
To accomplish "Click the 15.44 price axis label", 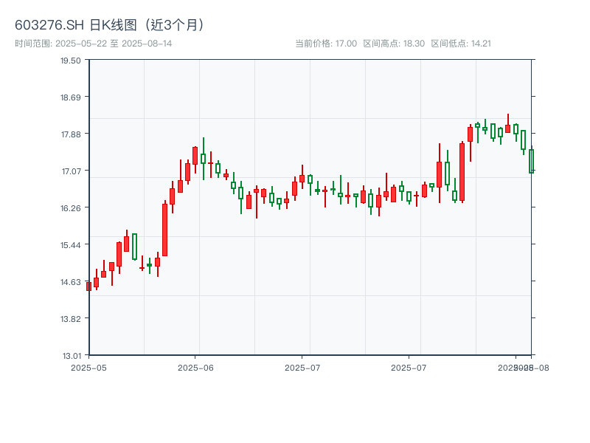I will tap(71, 245).
